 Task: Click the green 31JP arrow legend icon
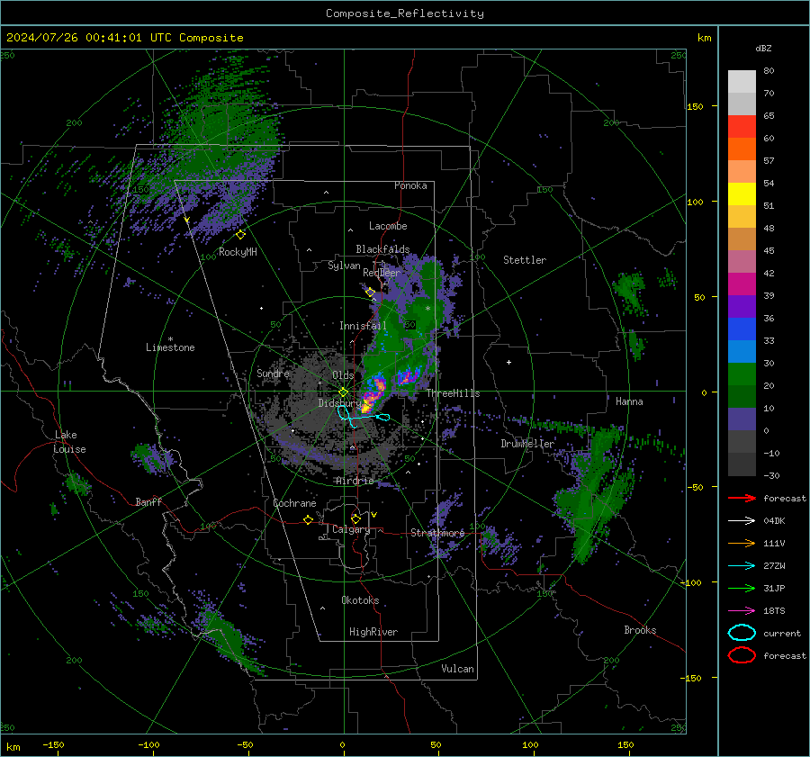point(742,588)
